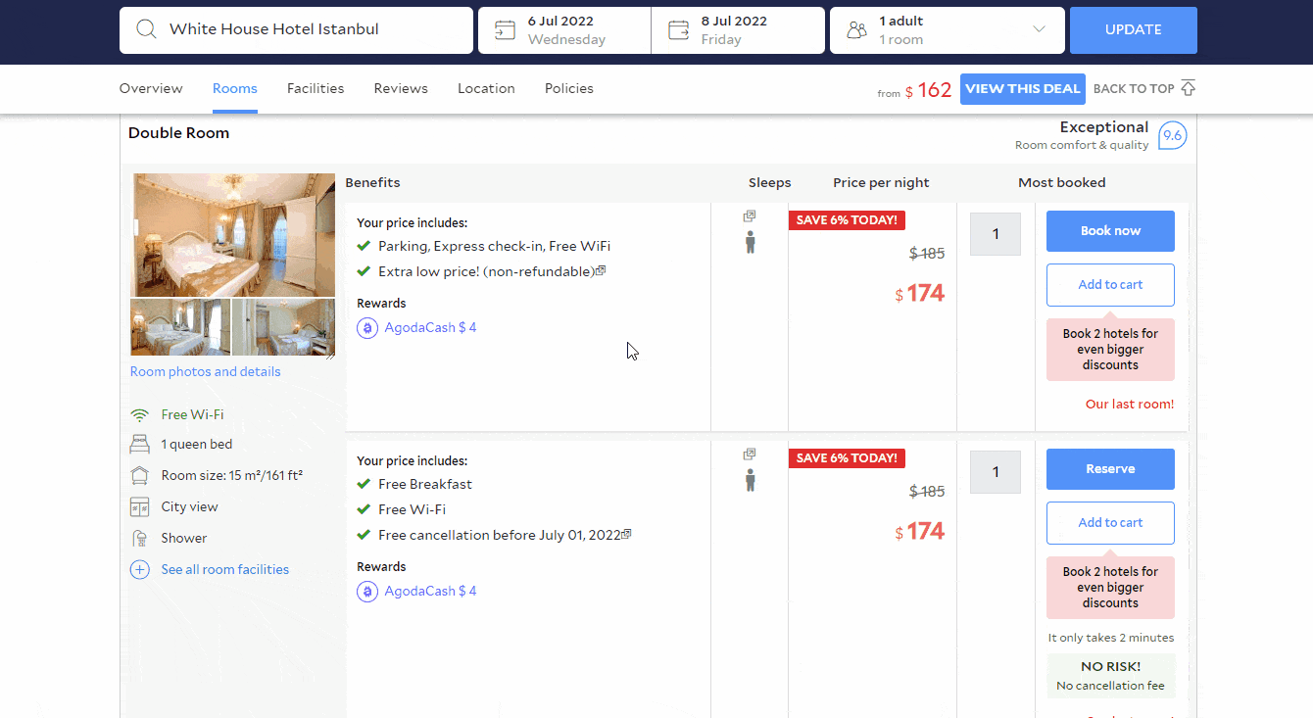Open room quantity selector in first offer

pos(996,234)
